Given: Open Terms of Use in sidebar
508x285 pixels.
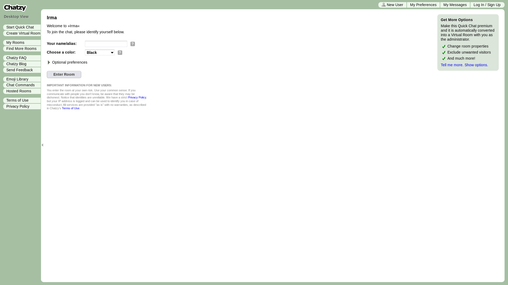Looking at the screenshot, I should [x=22, y=100].
